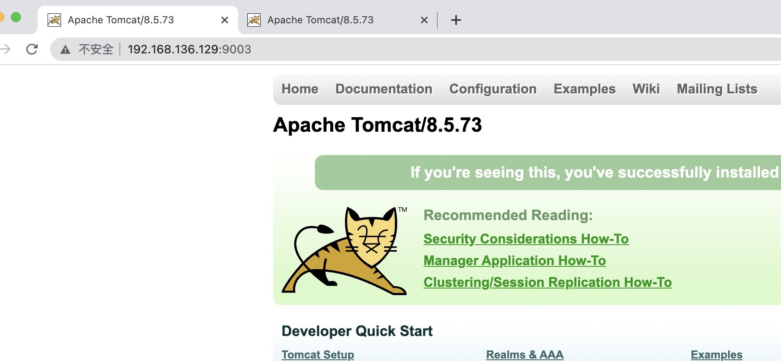Click the Developer Quick Start heading
781x361 pixels.
coord(357,331)
